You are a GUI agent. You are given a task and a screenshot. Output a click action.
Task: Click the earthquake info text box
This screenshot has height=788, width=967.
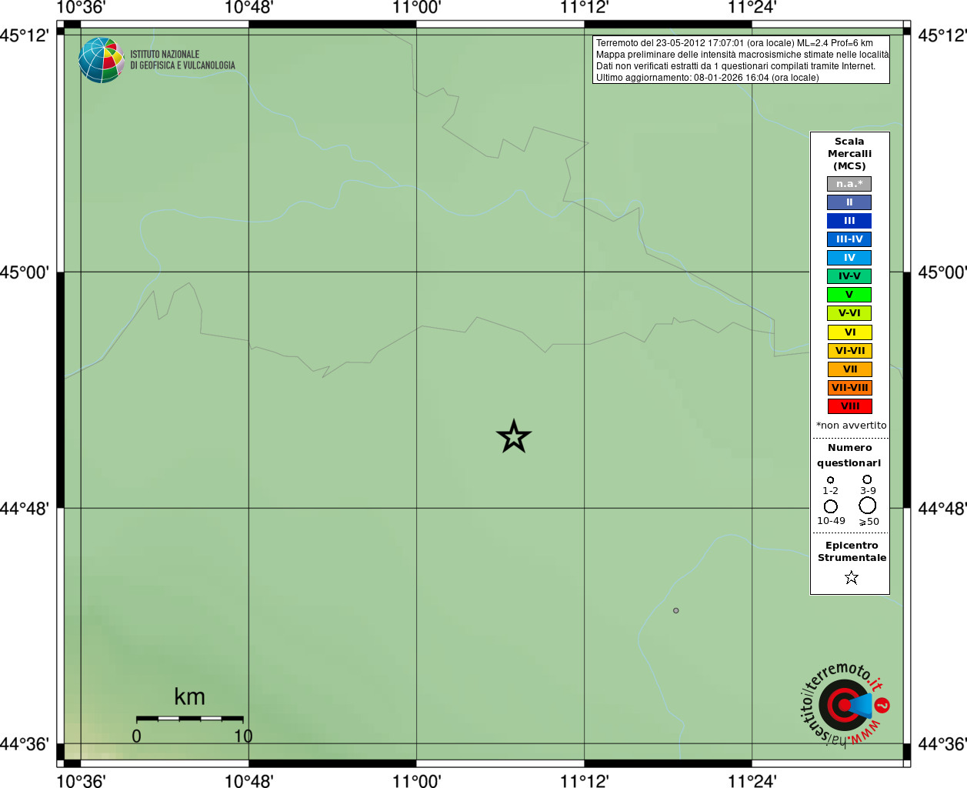click(741, 60)
